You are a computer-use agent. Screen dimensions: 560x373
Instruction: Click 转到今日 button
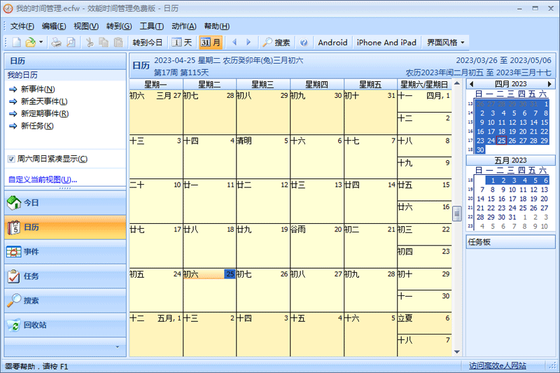pyautogui.click(x=147, y=43)
